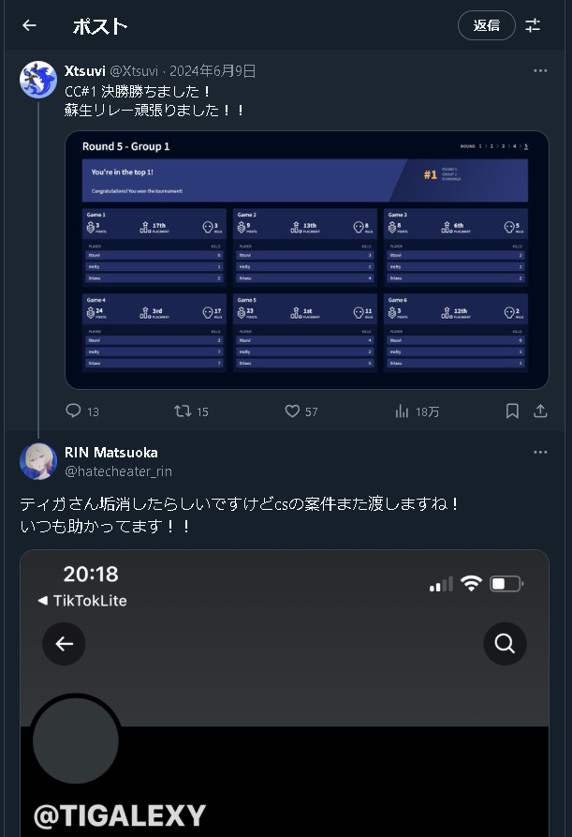
Task: Open reply sort settings icon at top
Action: pos(533,25)
